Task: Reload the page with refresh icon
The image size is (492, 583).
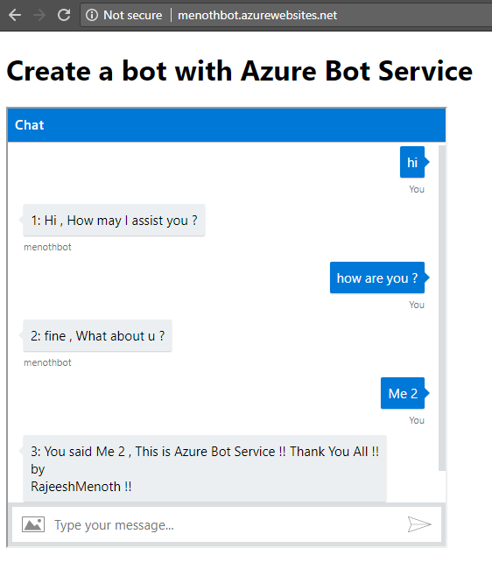Action: [x=64, y=15]
